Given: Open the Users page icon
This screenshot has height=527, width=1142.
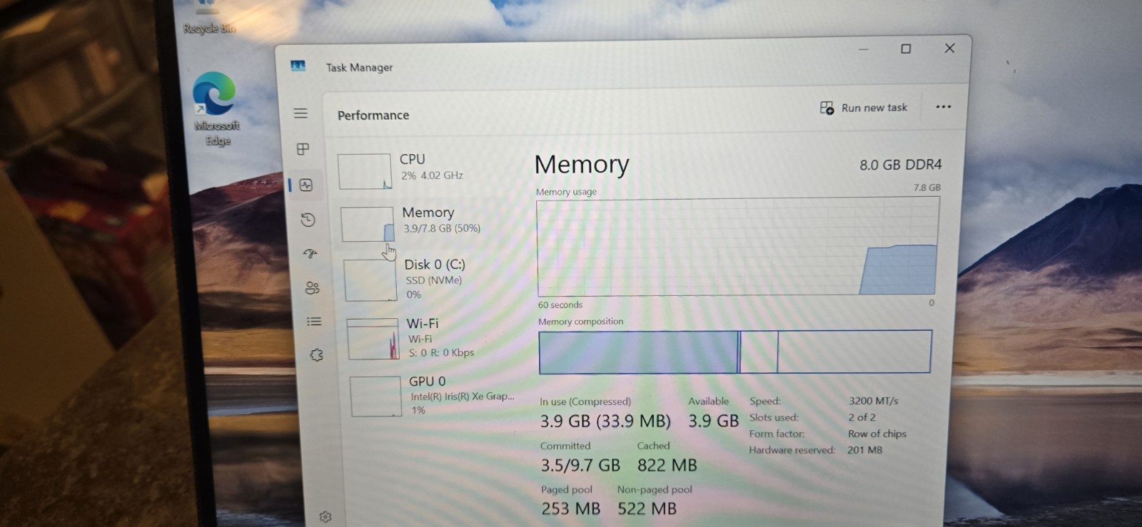Looking at the screenshot, I should (312, 288).
